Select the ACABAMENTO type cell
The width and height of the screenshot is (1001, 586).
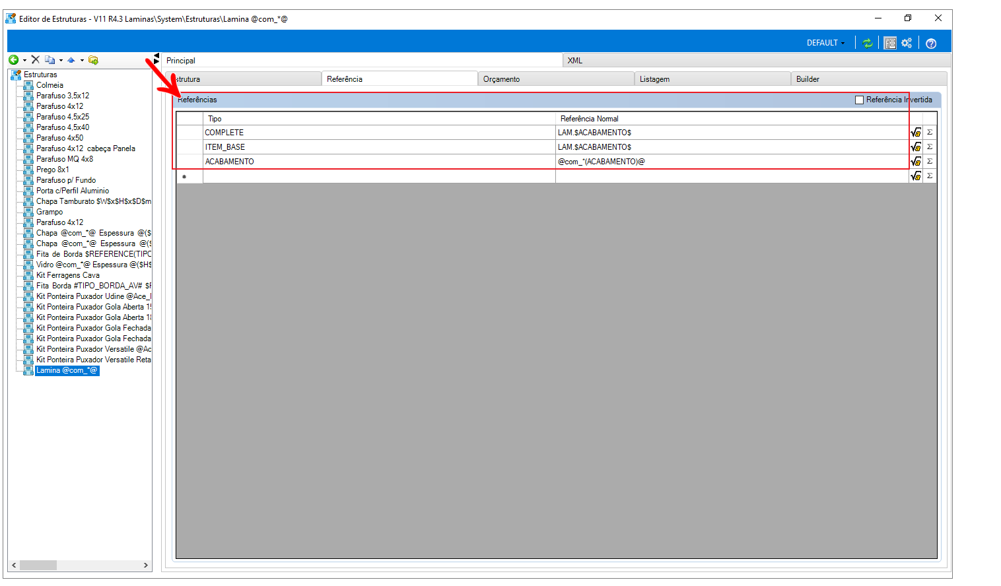click(379, 162)
